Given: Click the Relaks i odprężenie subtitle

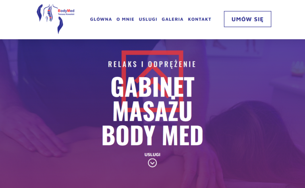Looking at the screenshot, I should point(152,64).
